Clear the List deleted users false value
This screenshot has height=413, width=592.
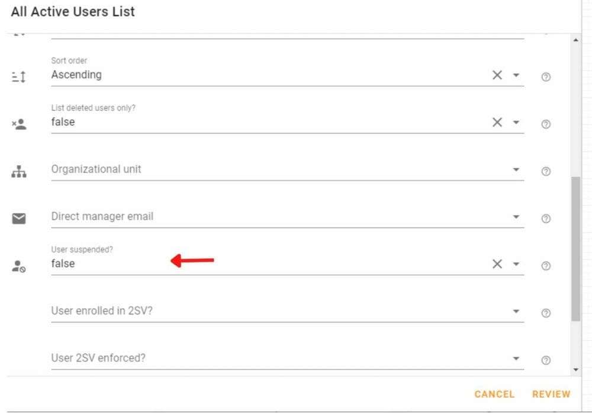[x=497, y=122]
